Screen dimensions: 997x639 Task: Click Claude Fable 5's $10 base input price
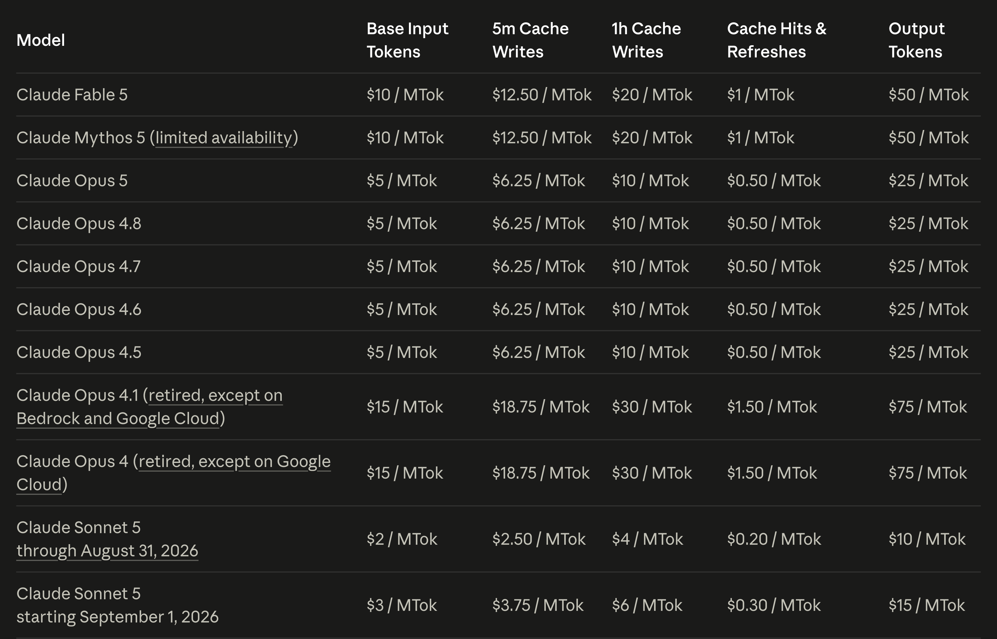tap(405, 95)
